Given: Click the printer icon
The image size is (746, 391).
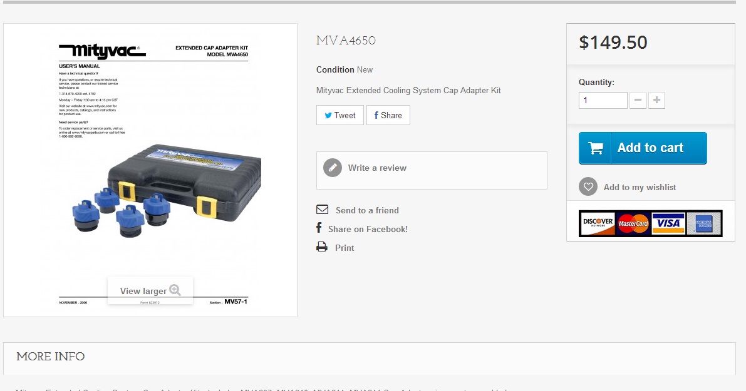Looking at the screenshot, I should click(322, 247).
